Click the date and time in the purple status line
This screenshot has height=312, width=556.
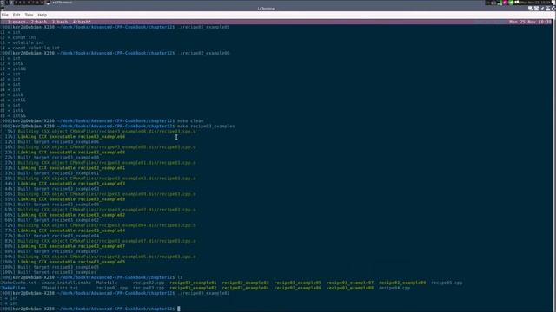530,22
